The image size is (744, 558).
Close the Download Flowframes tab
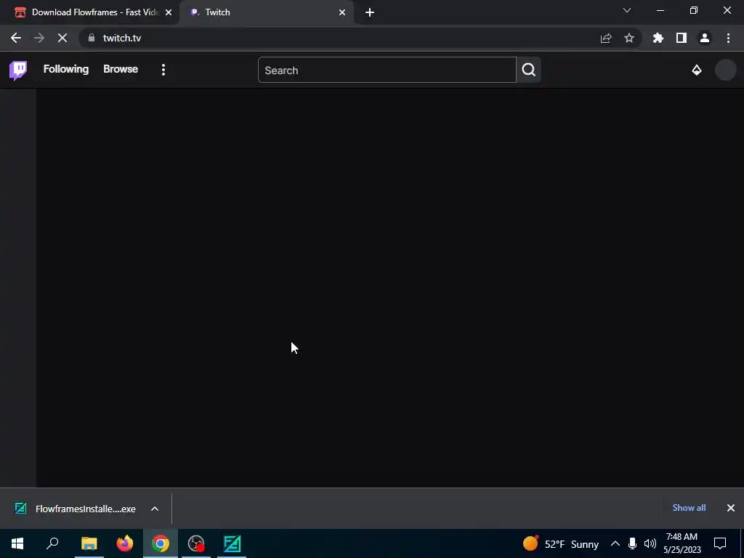(x=169, y=12)
